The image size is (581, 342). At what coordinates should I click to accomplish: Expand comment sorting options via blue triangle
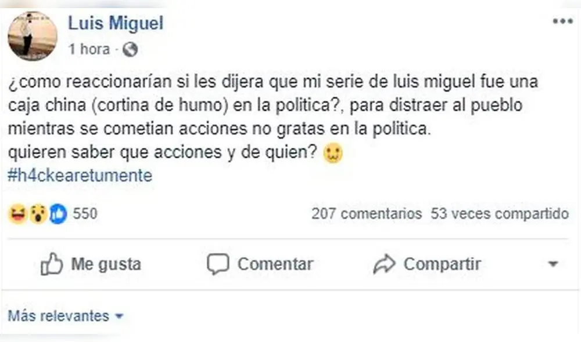click(x=120, y=316)
